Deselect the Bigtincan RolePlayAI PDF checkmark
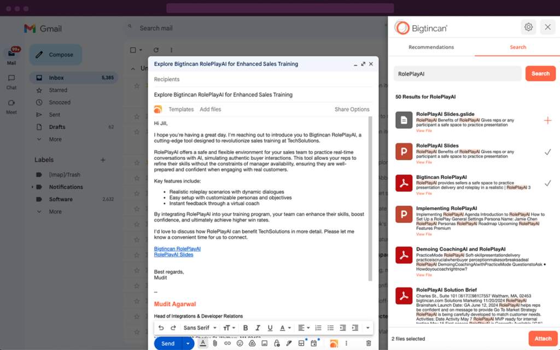The height and width of the screenshot is (350, 560). pos(547,183)
